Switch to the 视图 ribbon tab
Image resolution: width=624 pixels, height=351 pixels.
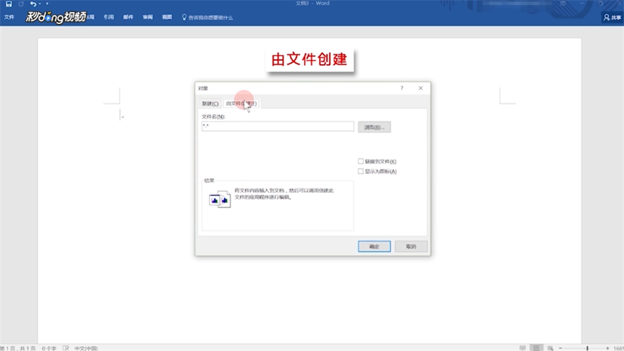[167, 17]
